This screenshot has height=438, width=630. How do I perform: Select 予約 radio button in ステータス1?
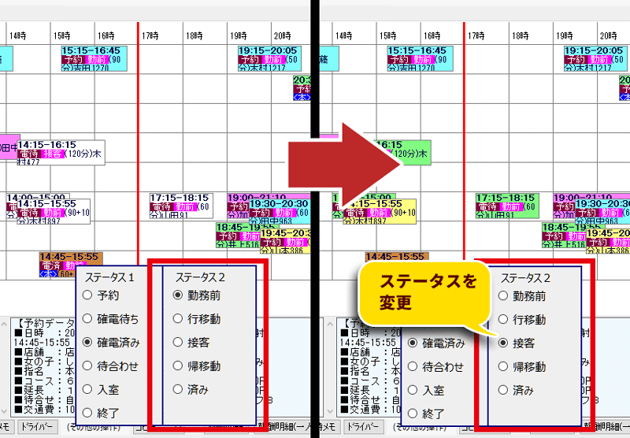[x=88, y=296]
